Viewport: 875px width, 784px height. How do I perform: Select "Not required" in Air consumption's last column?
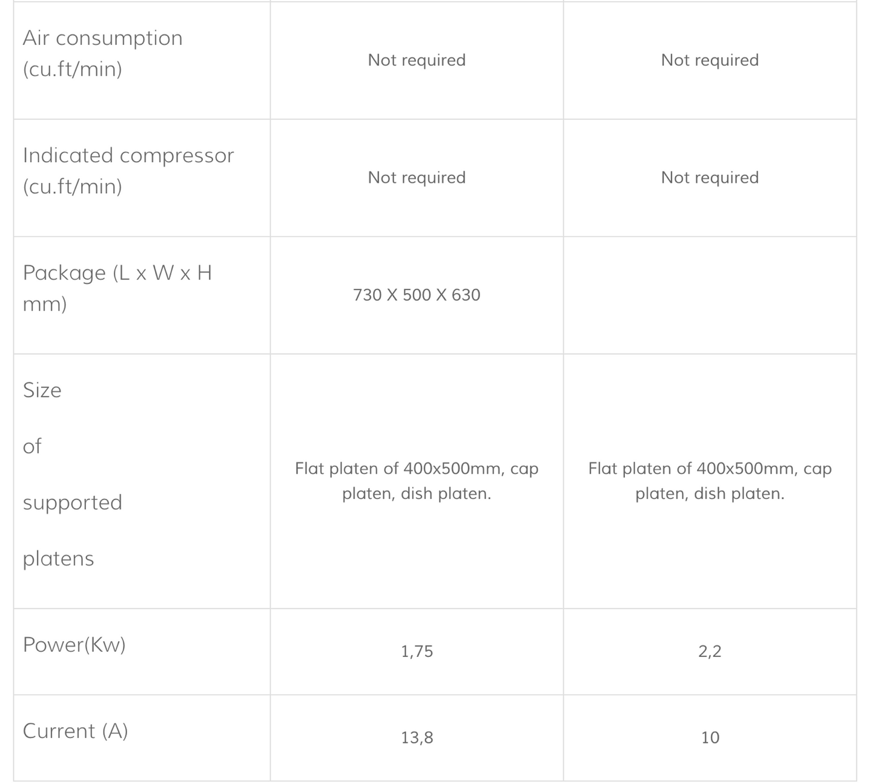(x=710, y=60)
